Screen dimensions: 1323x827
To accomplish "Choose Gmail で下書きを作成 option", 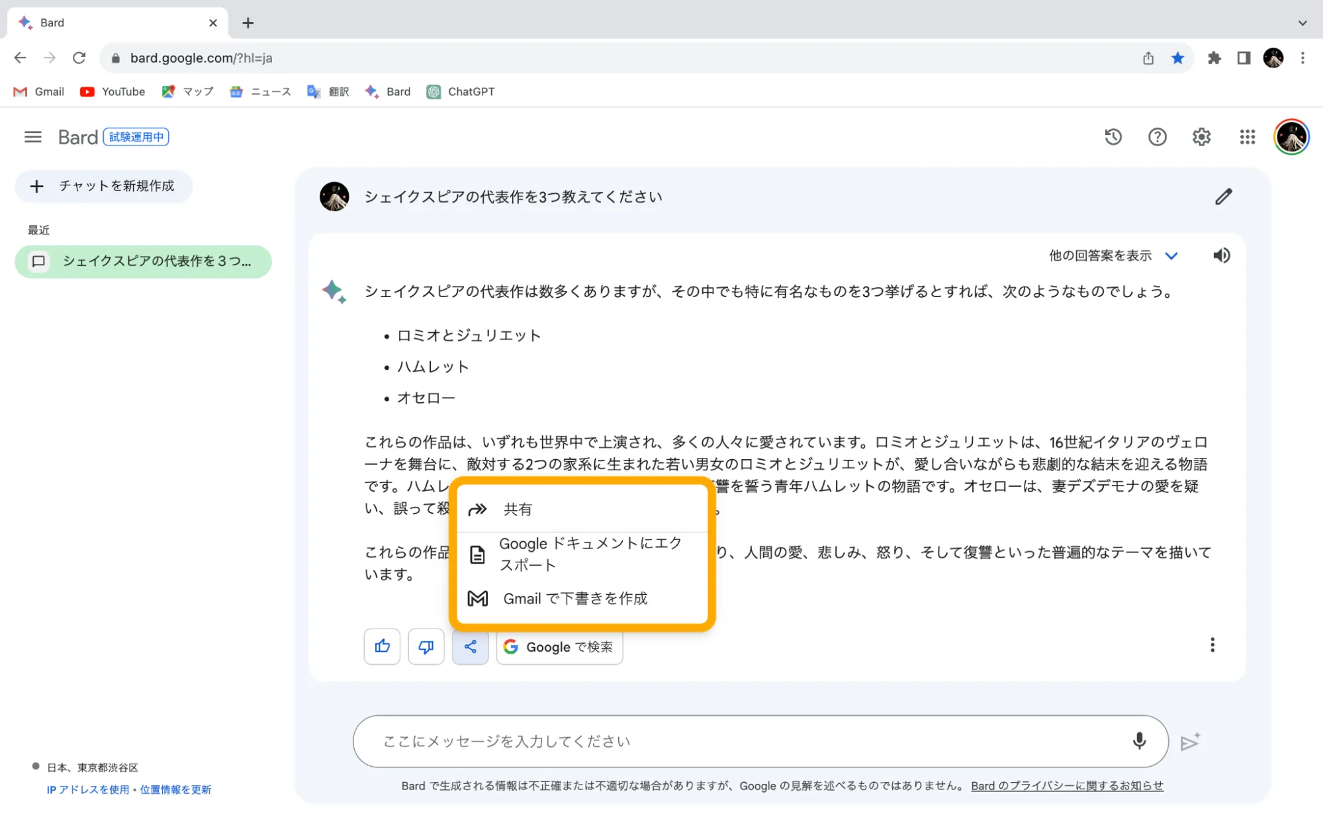I will click(582, 599).
